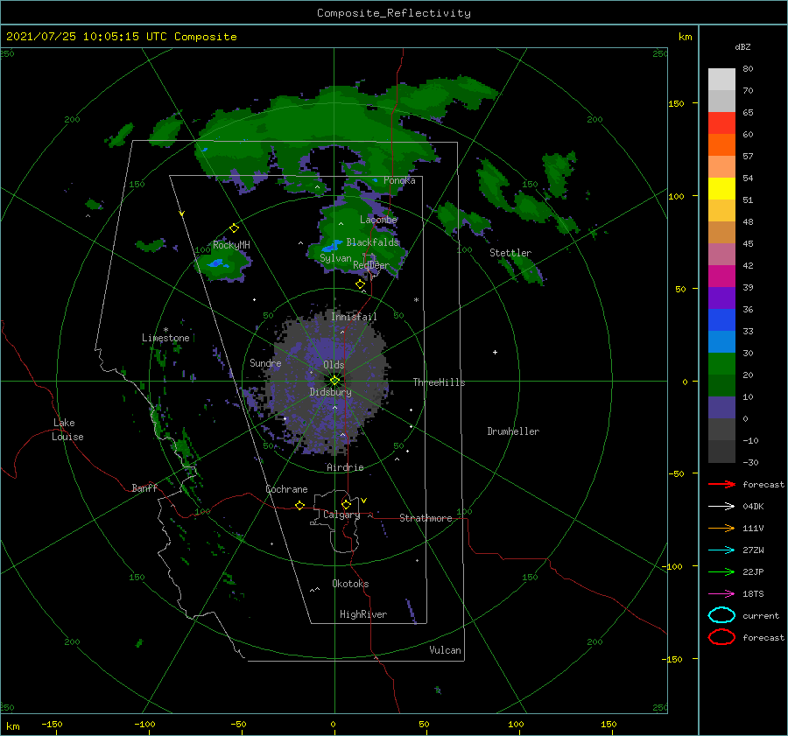This screenshot has width=788, height=736.
Task: Click the Lacombe town label
Action: point(378,220)
